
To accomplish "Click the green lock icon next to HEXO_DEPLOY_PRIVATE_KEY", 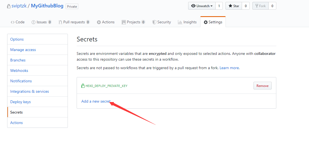I will 83,86.
